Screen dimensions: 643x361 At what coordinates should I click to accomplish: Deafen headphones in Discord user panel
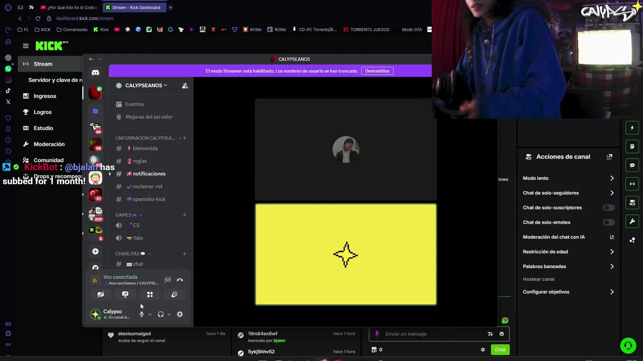click(x=161, y=314)
